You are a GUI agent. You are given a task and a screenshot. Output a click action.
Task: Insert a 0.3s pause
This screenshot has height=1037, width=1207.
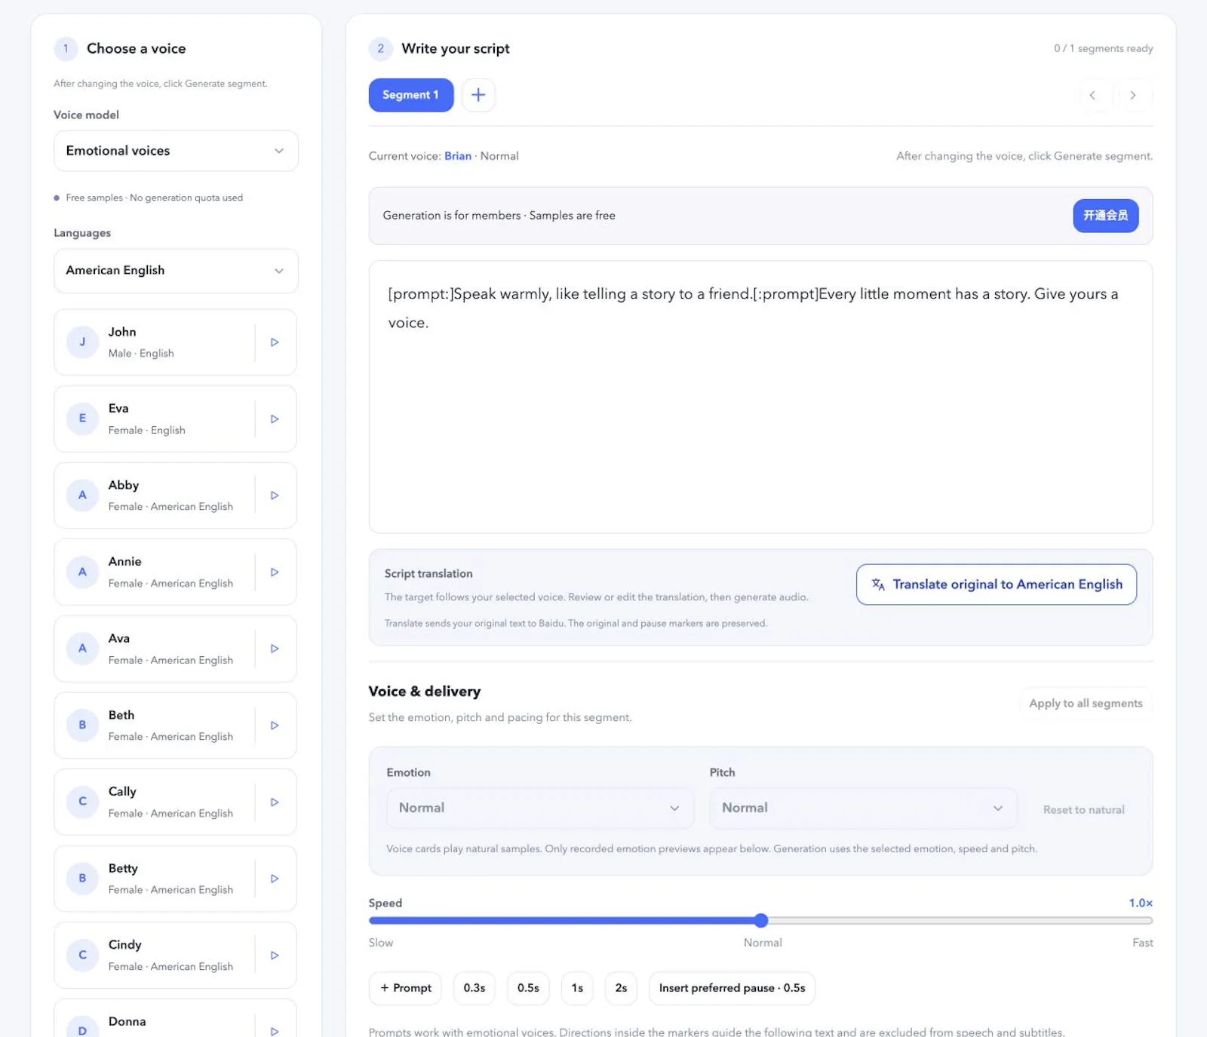tap(475, 988)
